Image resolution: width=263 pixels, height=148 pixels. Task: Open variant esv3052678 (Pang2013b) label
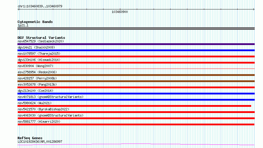tap(37, 84)
